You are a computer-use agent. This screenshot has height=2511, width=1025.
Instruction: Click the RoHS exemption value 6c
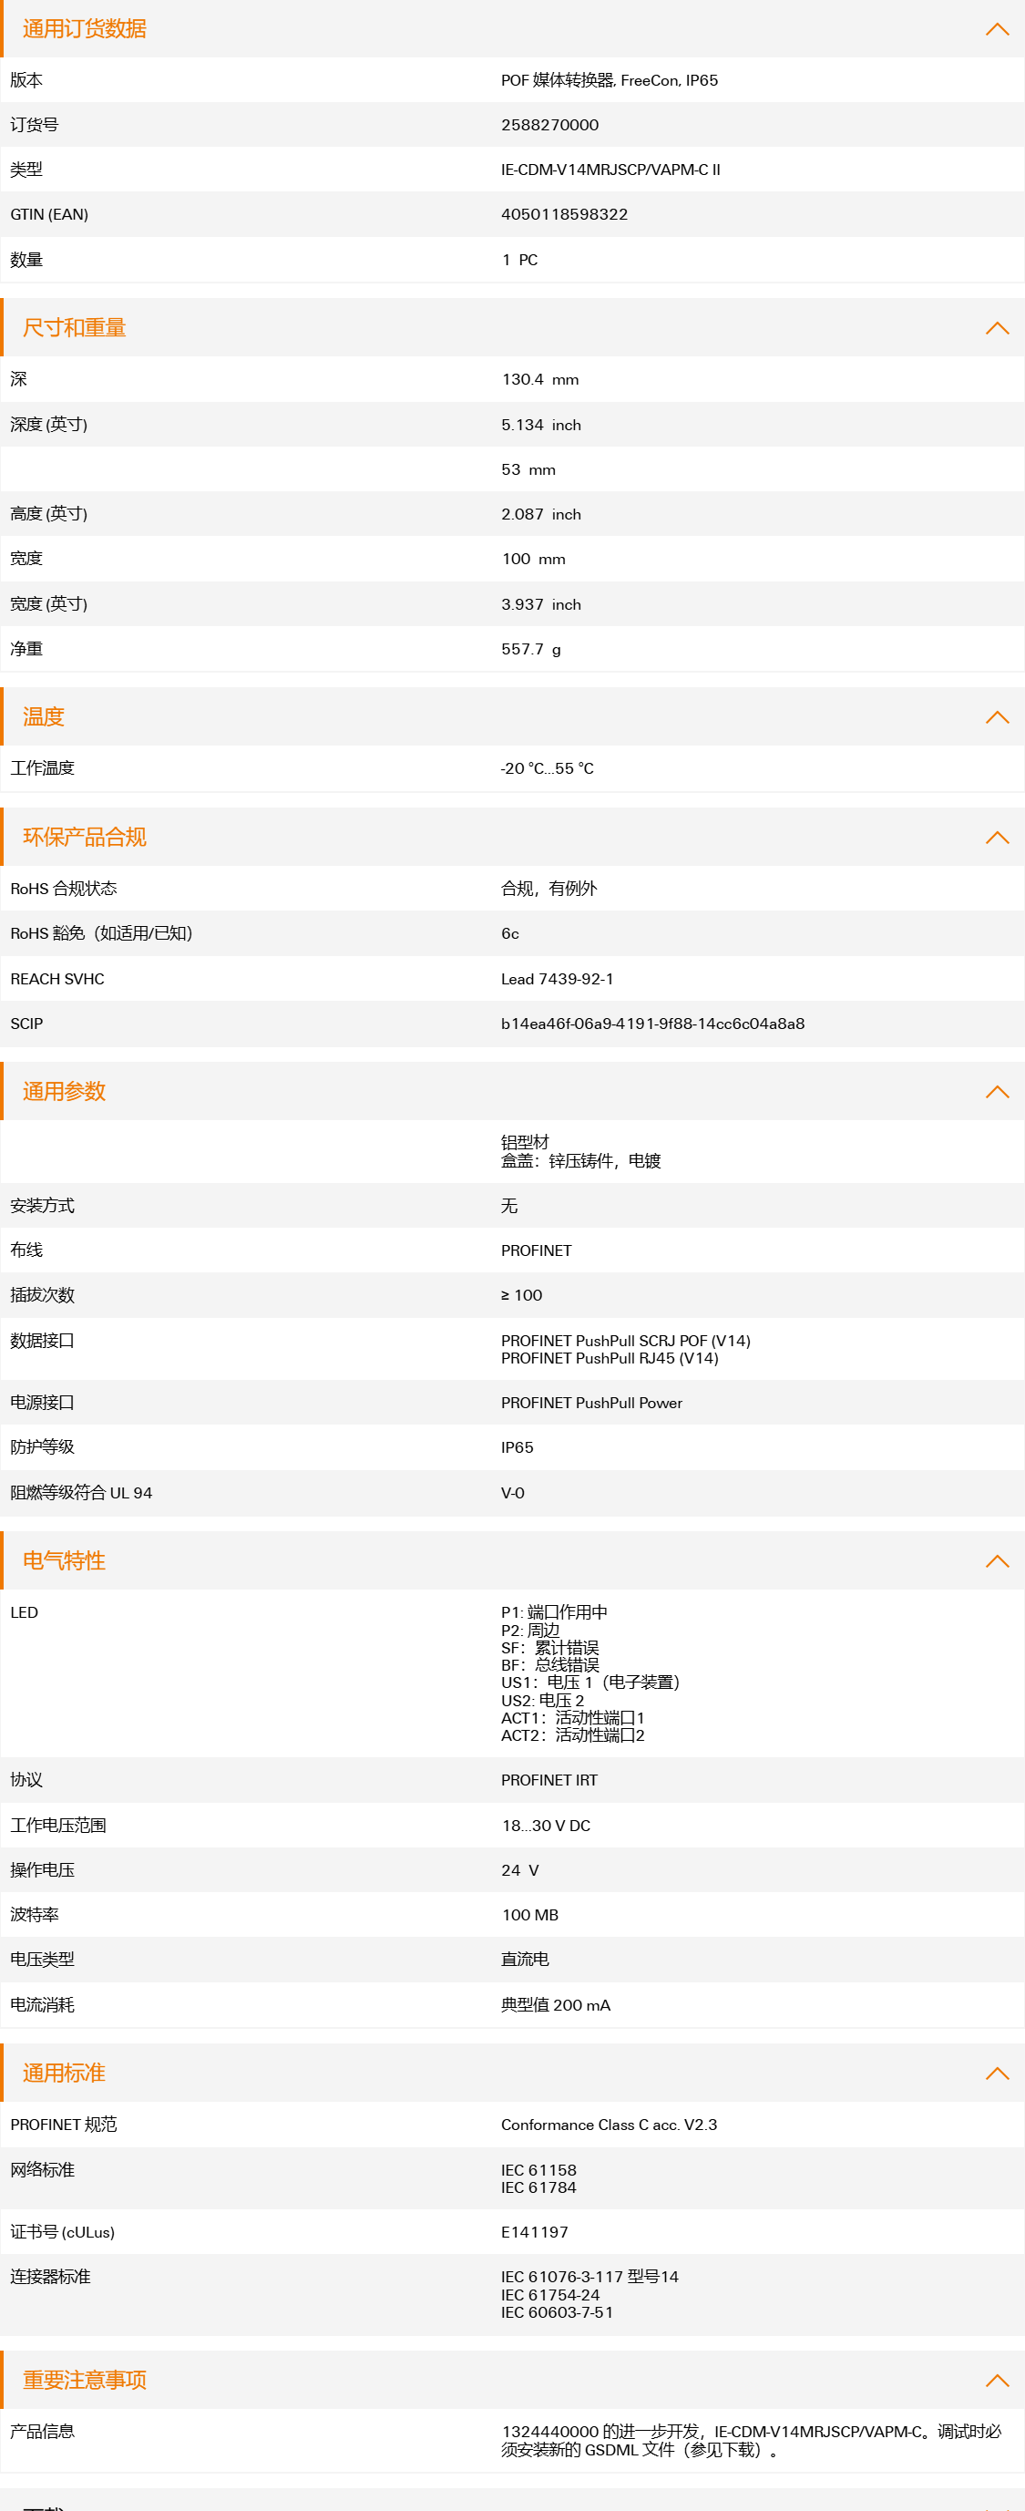(509, 934)
